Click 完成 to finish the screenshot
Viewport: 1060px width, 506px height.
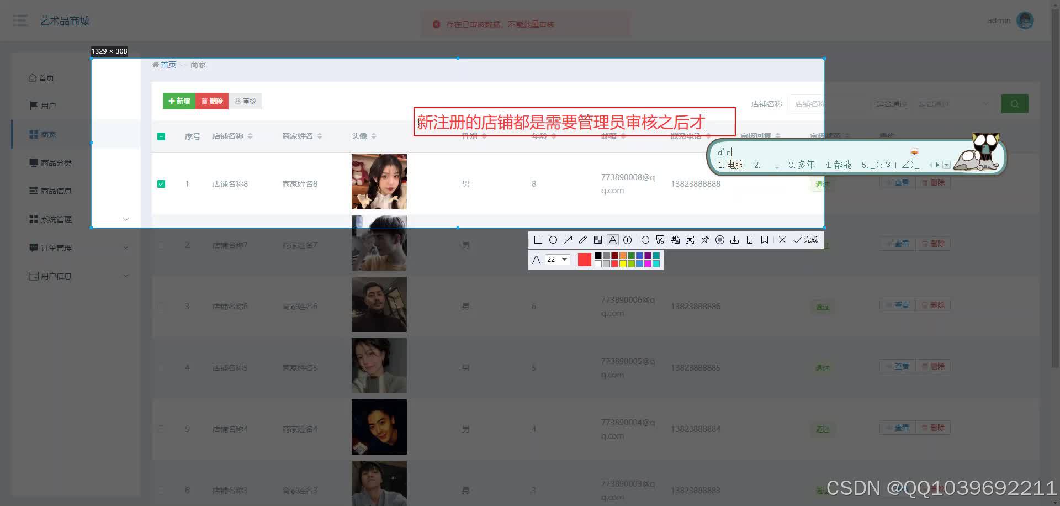pyautogui.click(x=805, y=240)
